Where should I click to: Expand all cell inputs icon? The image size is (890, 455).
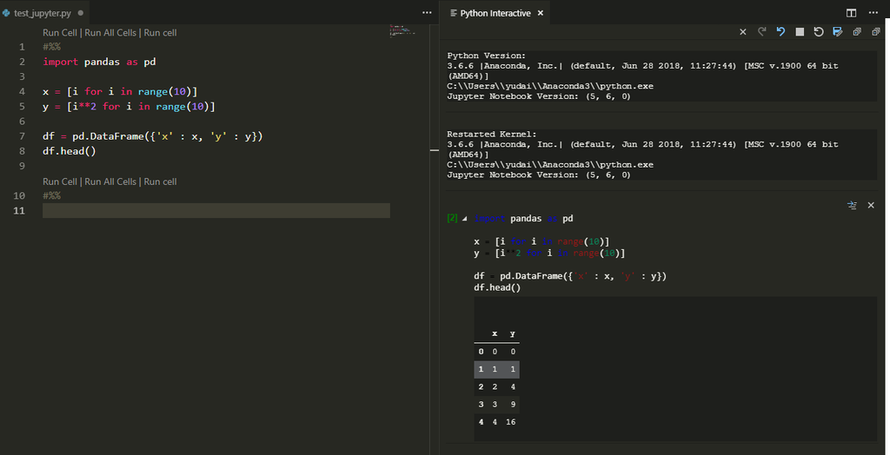point(857,32)
